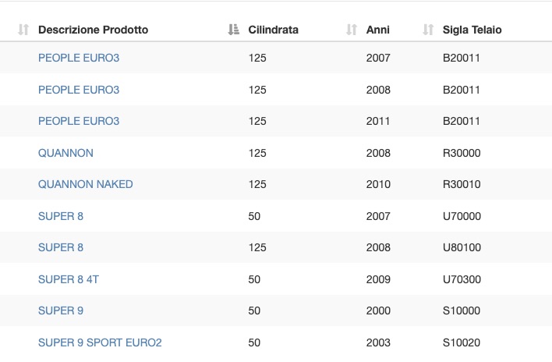Image resolution: width=552 pixels, height=362 pixels.
Task: Click the Sigla Telaio sort icon
Action: [x=428, y=30]
